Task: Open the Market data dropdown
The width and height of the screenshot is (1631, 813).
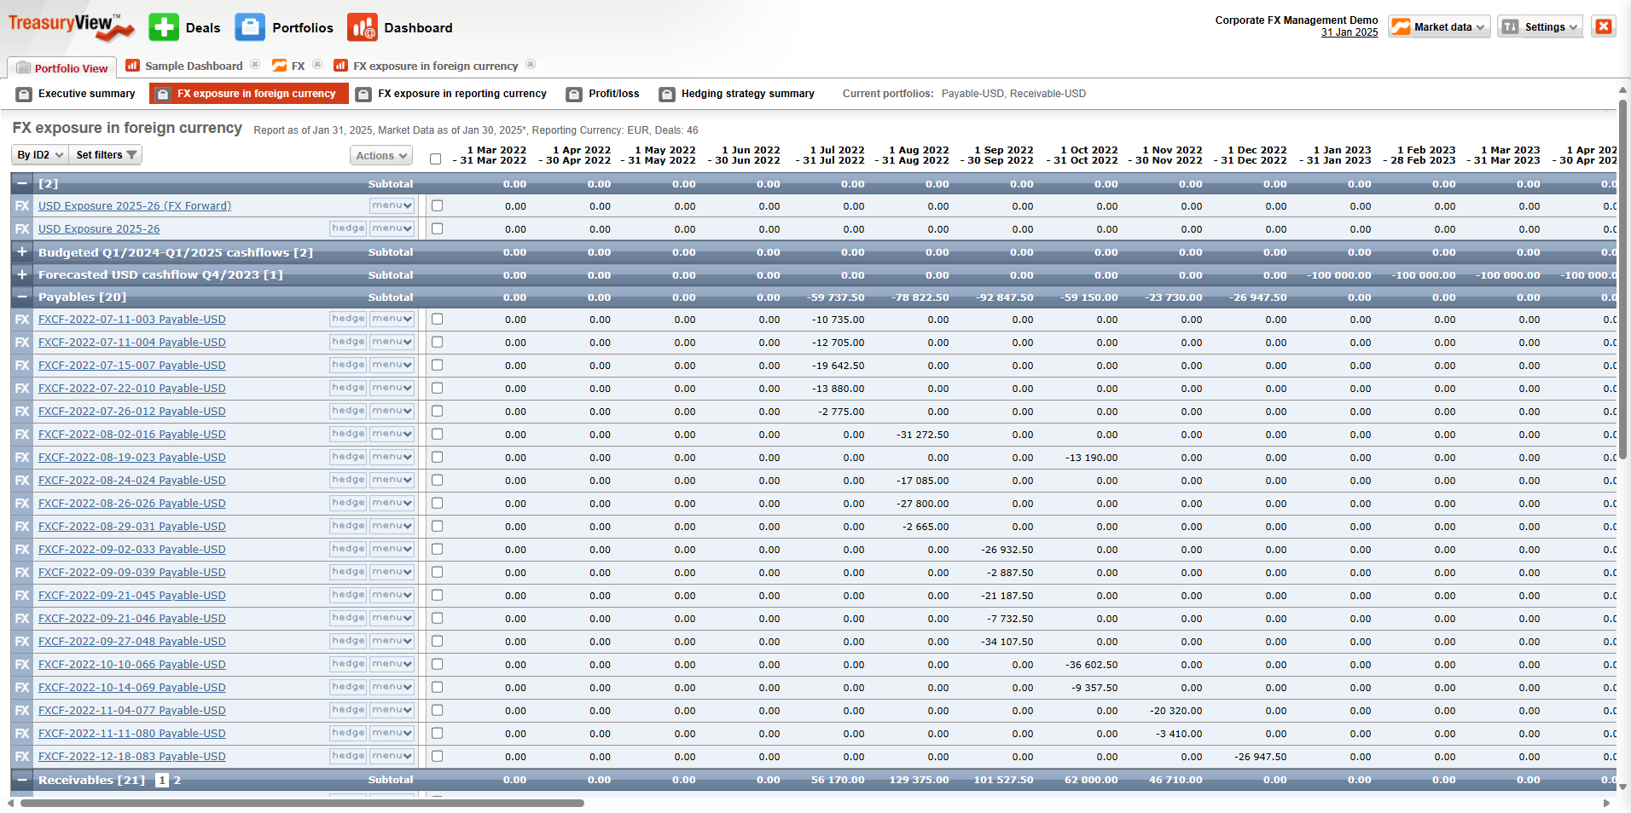Action: [x=1439, y=27]
